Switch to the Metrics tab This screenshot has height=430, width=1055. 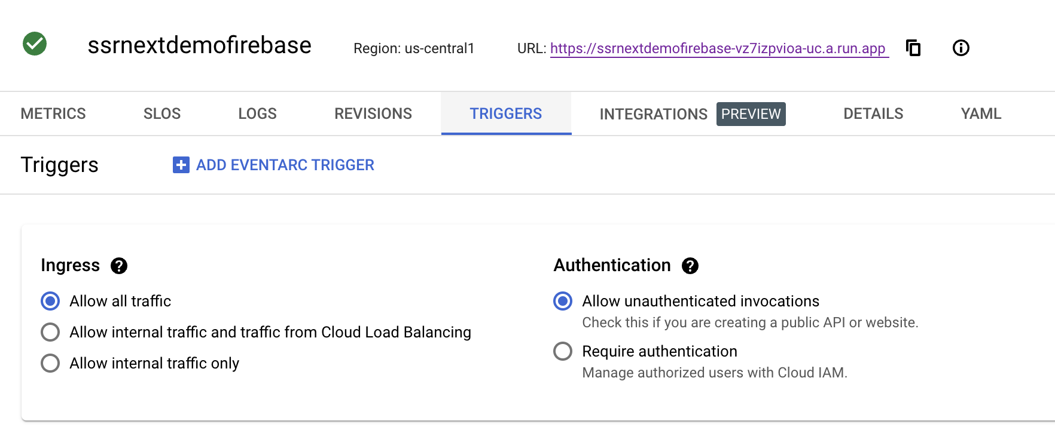53,113
